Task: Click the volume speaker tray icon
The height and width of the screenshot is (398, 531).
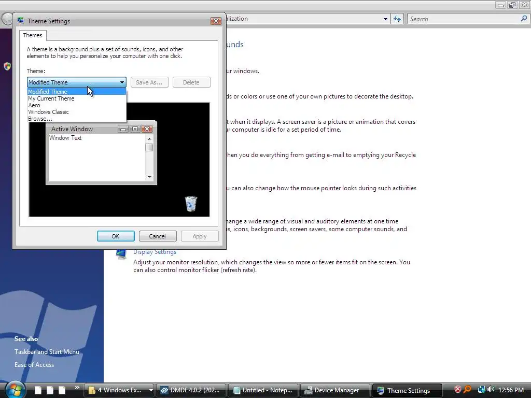Action: click(491, 390)
